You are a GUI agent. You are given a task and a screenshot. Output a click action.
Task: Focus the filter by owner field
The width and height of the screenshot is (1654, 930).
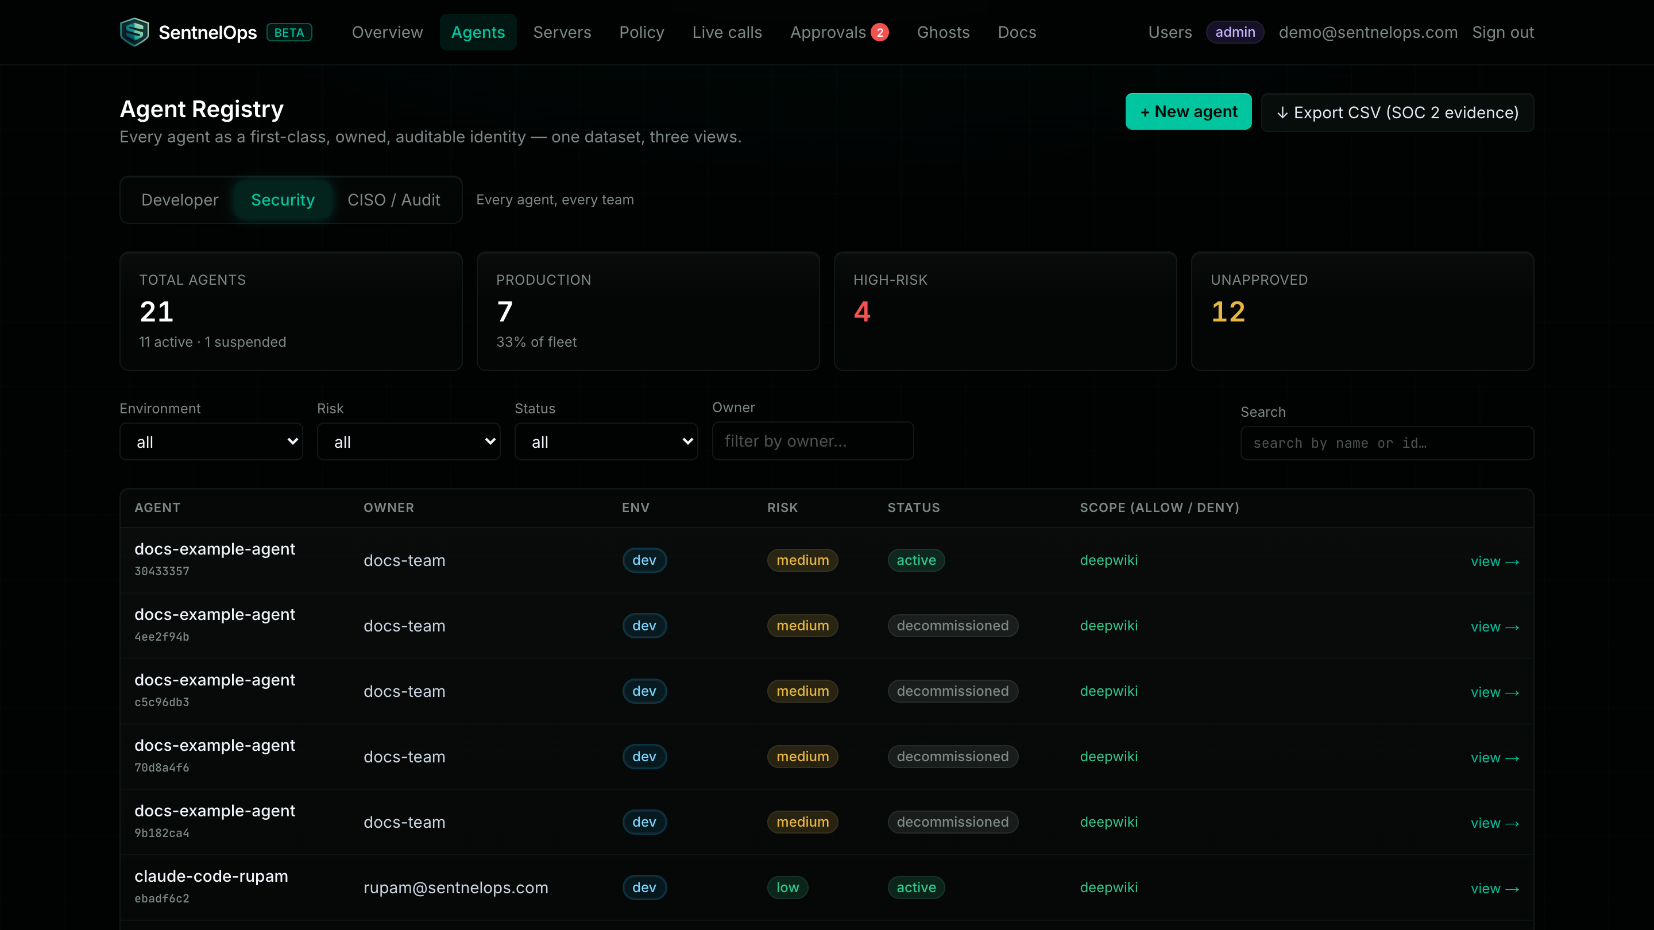(x=813, y=441)
